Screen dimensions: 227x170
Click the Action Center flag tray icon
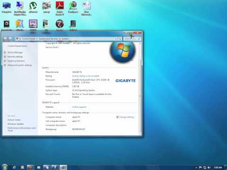(201, 167)
